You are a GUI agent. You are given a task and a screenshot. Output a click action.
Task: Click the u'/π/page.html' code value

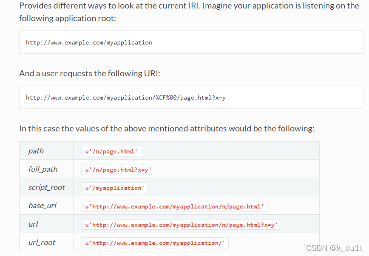[111, 151]
